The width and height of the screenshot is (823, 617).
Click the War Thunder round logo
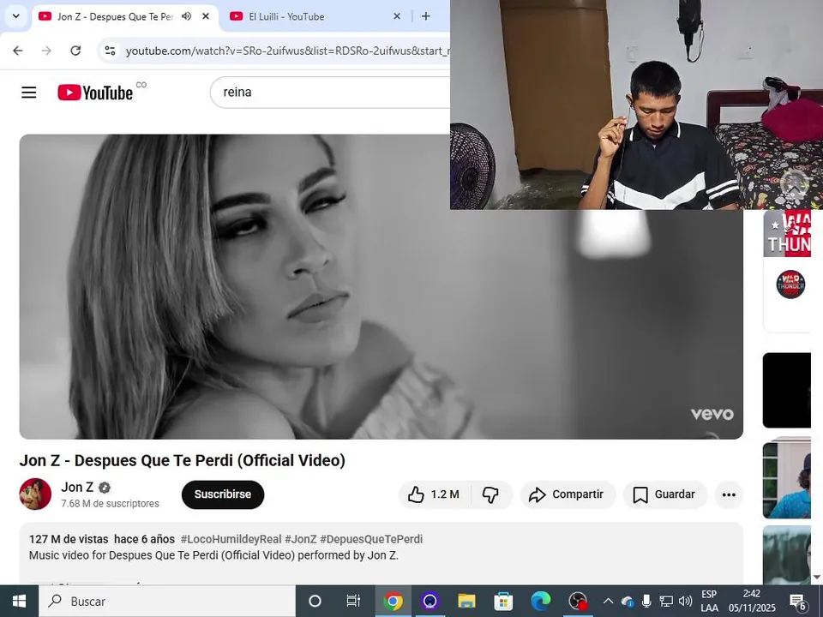790,285
